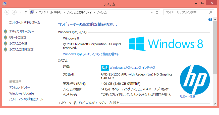The width and height of the screenshot is (219, 115).
Task: Click the Back navigation arrow
Action: click(x=7, y=12)
